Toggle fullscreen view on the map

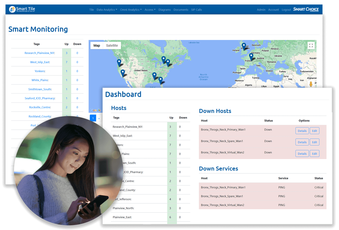point(311,45)
